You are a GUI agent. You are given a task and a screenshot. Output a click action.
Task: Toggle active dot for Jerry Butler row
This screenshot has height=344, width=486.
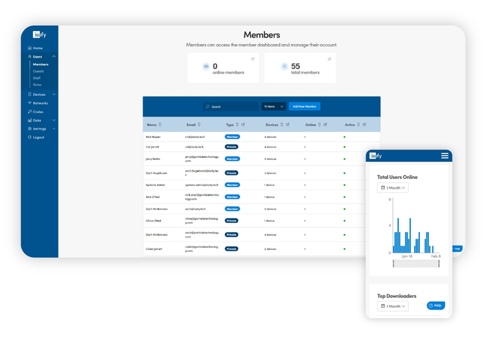(x=344, y=159)
